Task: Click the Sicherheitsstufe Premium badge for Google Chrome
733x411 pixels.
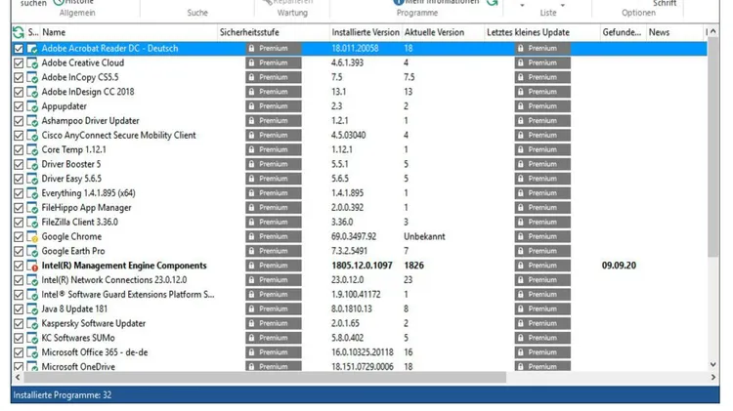Action: click(274, 237)
